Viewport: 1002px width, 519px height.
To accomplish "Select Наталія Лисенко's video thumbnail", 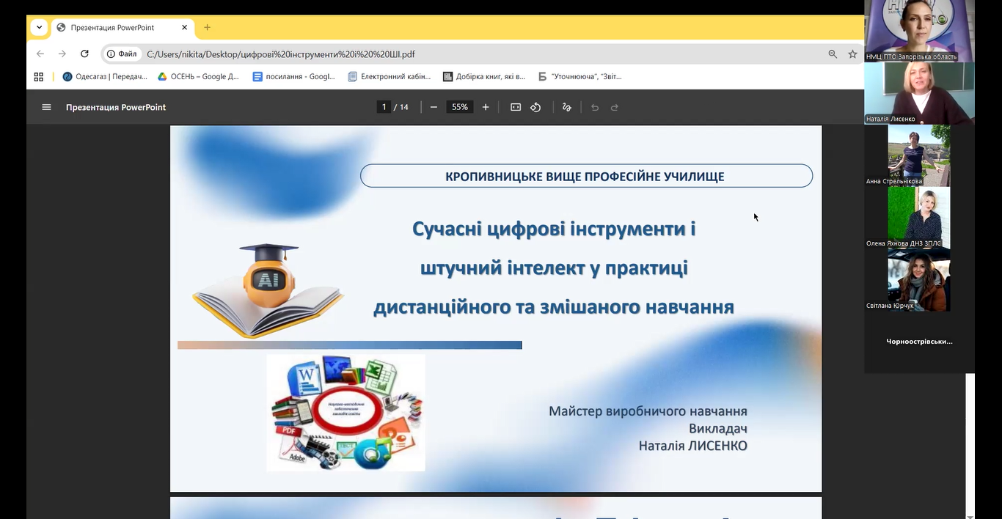I will coord(919,92).
